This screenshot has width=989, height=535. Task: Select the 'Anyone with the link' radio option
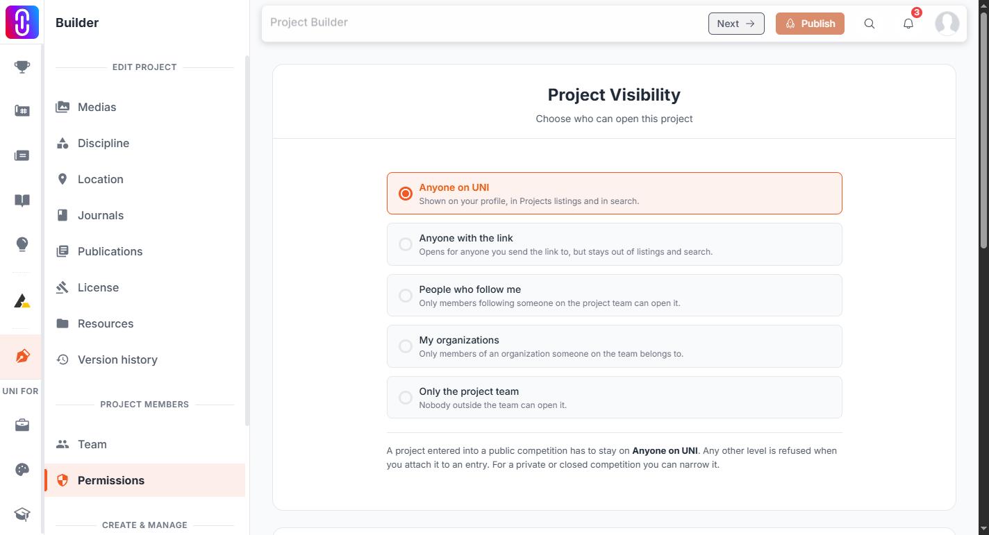click(x=614, y=244)
